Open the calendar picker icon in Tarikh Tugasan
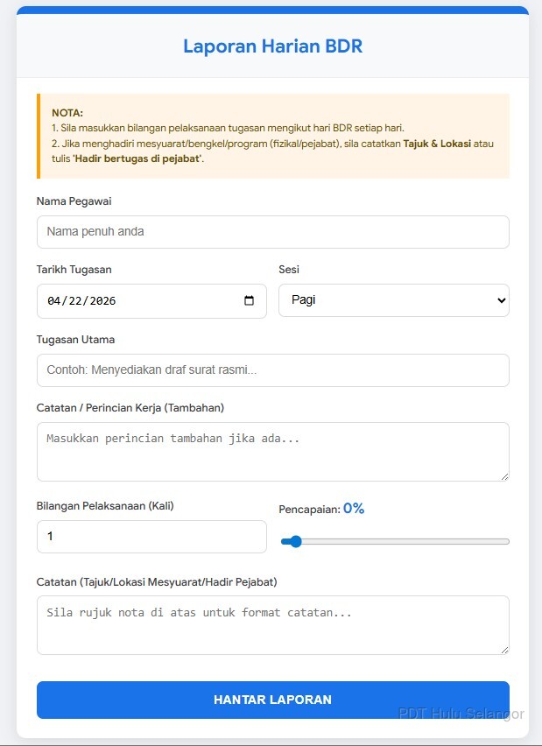Viewport: 542px width, 746px height. click(250, 301)
